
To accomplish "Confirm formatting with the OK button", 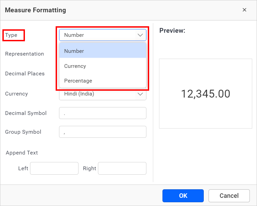I will click(x=183, y=196).
